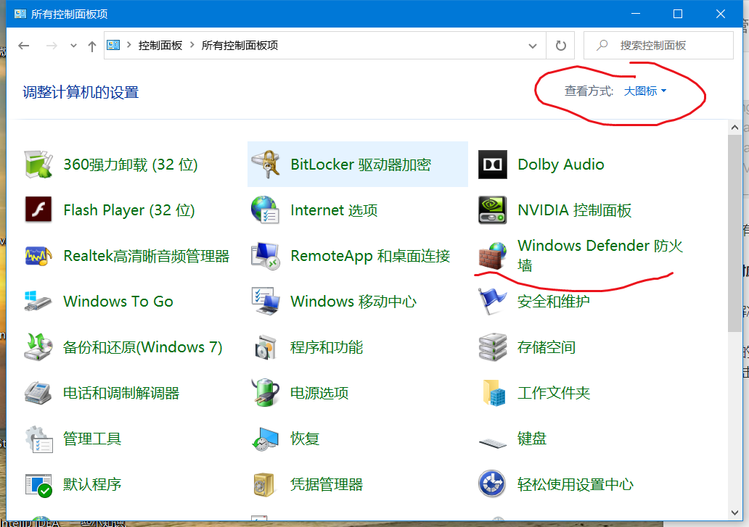Screen dimensions: 749x527
Task: Open the Realtek audio manager icon
Action: tap(38, 256)
